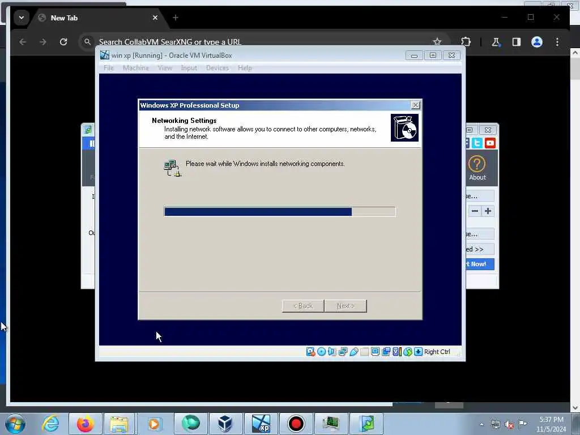Click the networking components progress bar
The image size is (580, 435).
pos(280,212)
